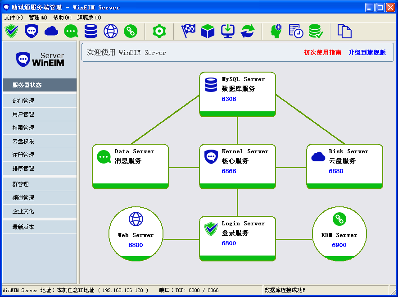
Task: Open the 旗舰版(U) menu
Action: coord(89,18)
